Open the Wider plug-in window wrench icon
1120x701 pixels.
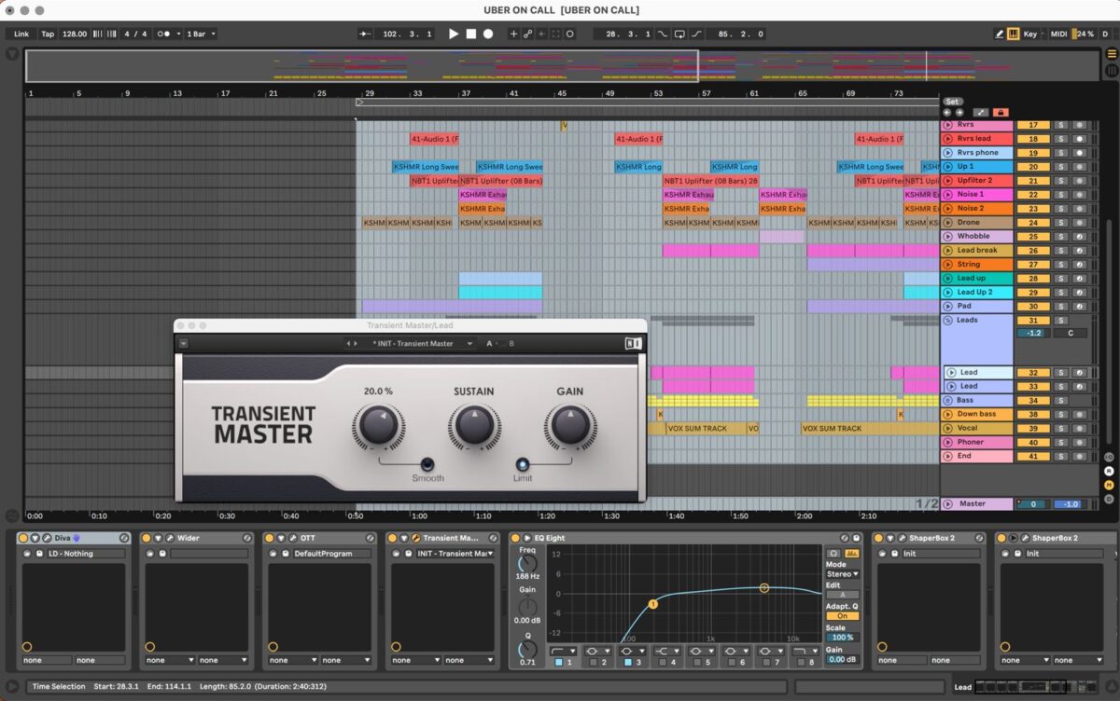pyautogui.click(x=169, y=538)
